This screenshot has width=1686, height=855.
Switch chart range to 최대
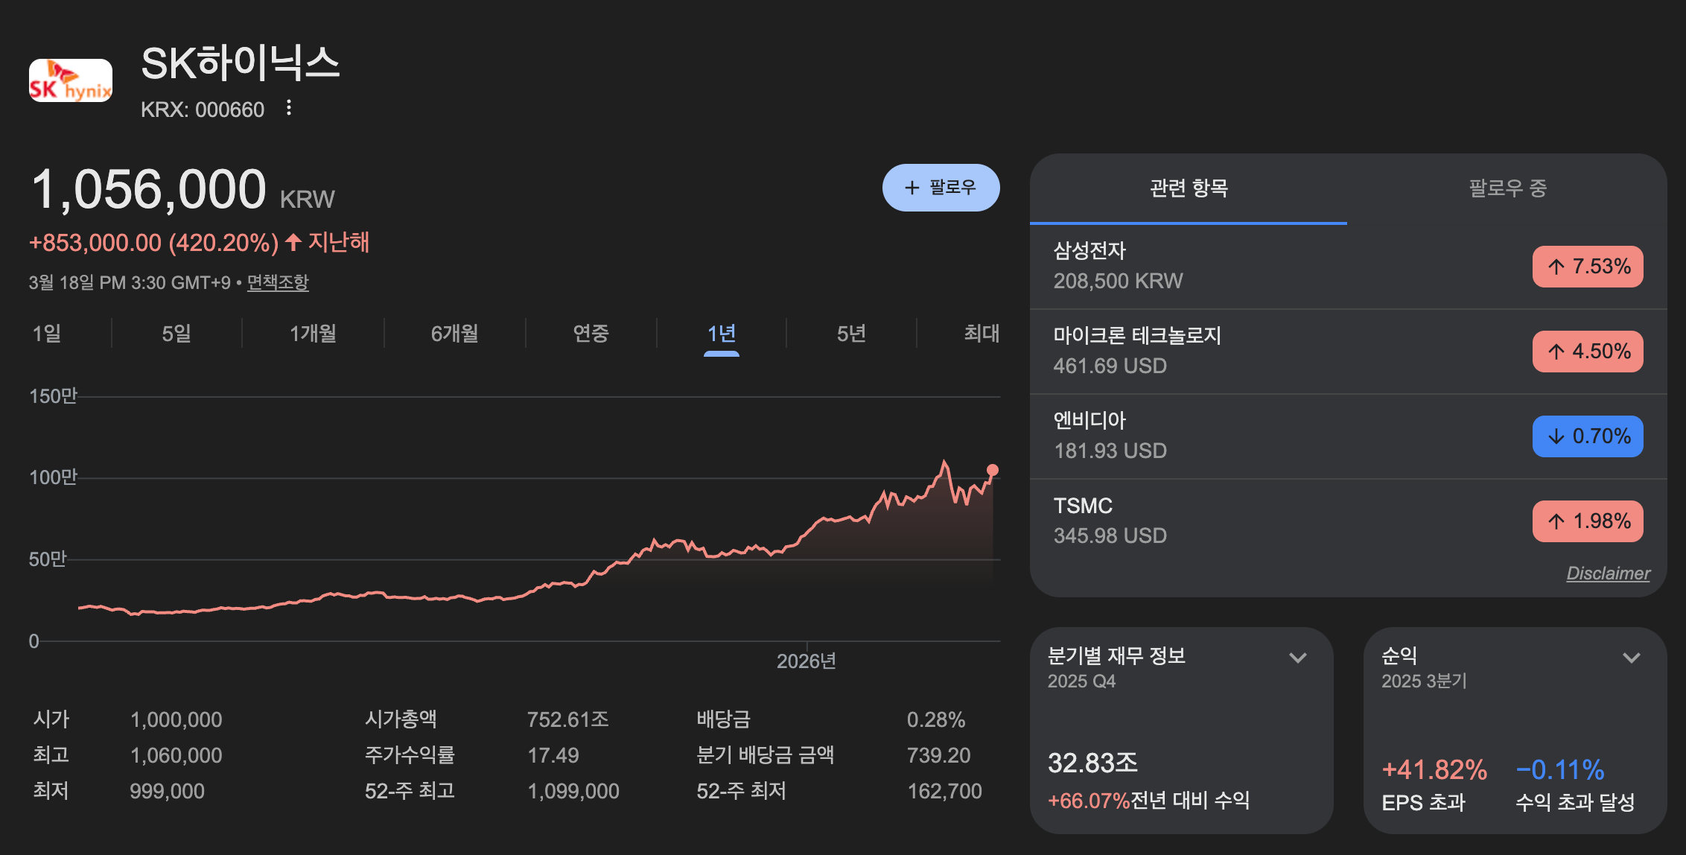point(981,334)
